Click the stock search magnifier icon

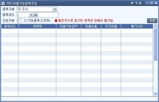coord(36,15)
